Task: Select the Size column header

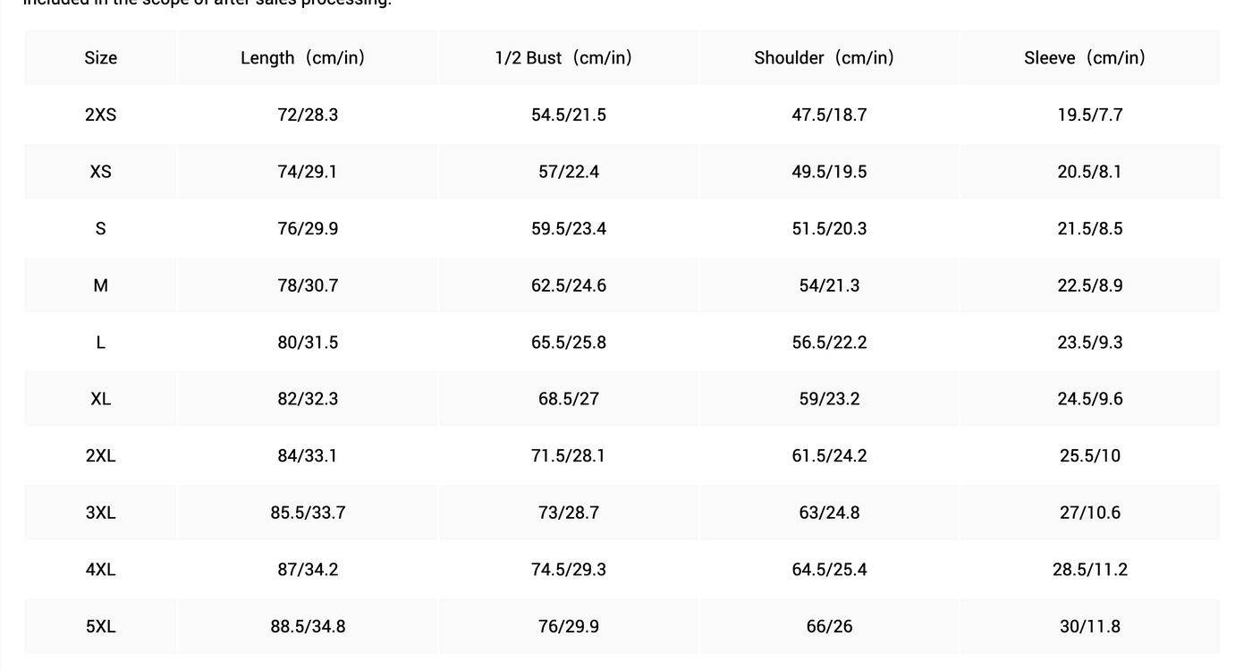Action: coord(101,57)
